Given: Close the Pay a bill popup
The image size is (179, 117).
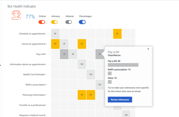Looking at the screenshot, I should 148,49.
